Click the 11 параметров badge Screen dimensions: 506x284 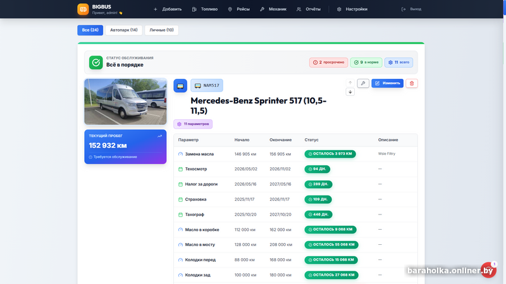tap(193, 124)
